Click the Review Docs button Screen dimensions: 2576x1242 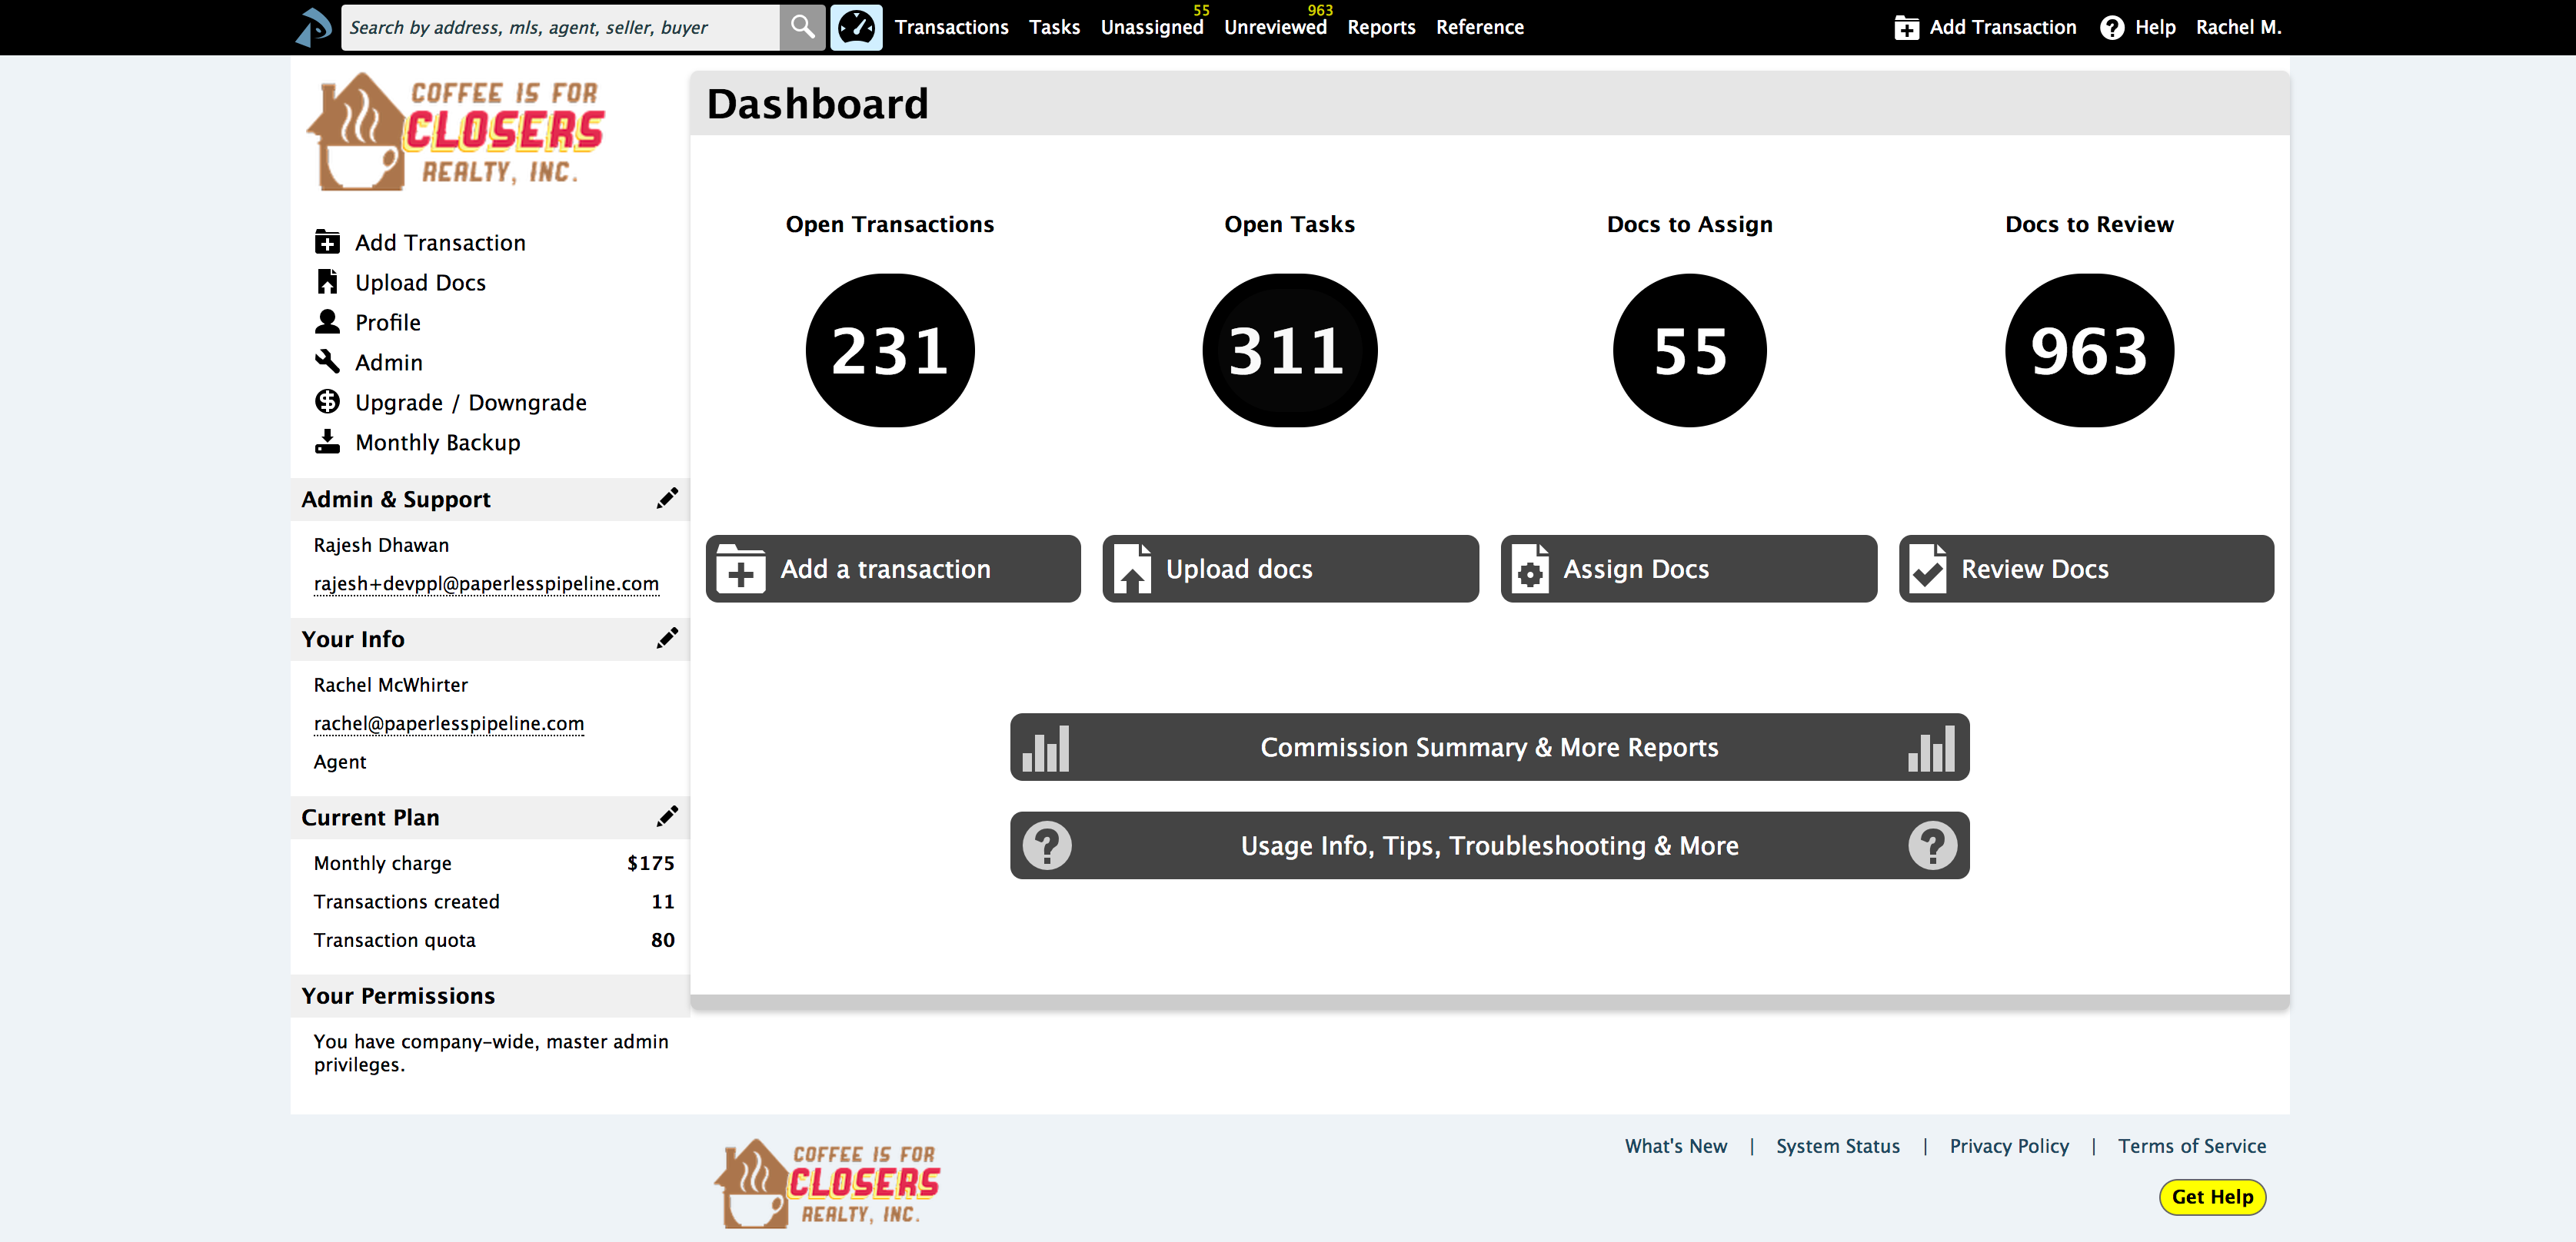click(2086, 569)
